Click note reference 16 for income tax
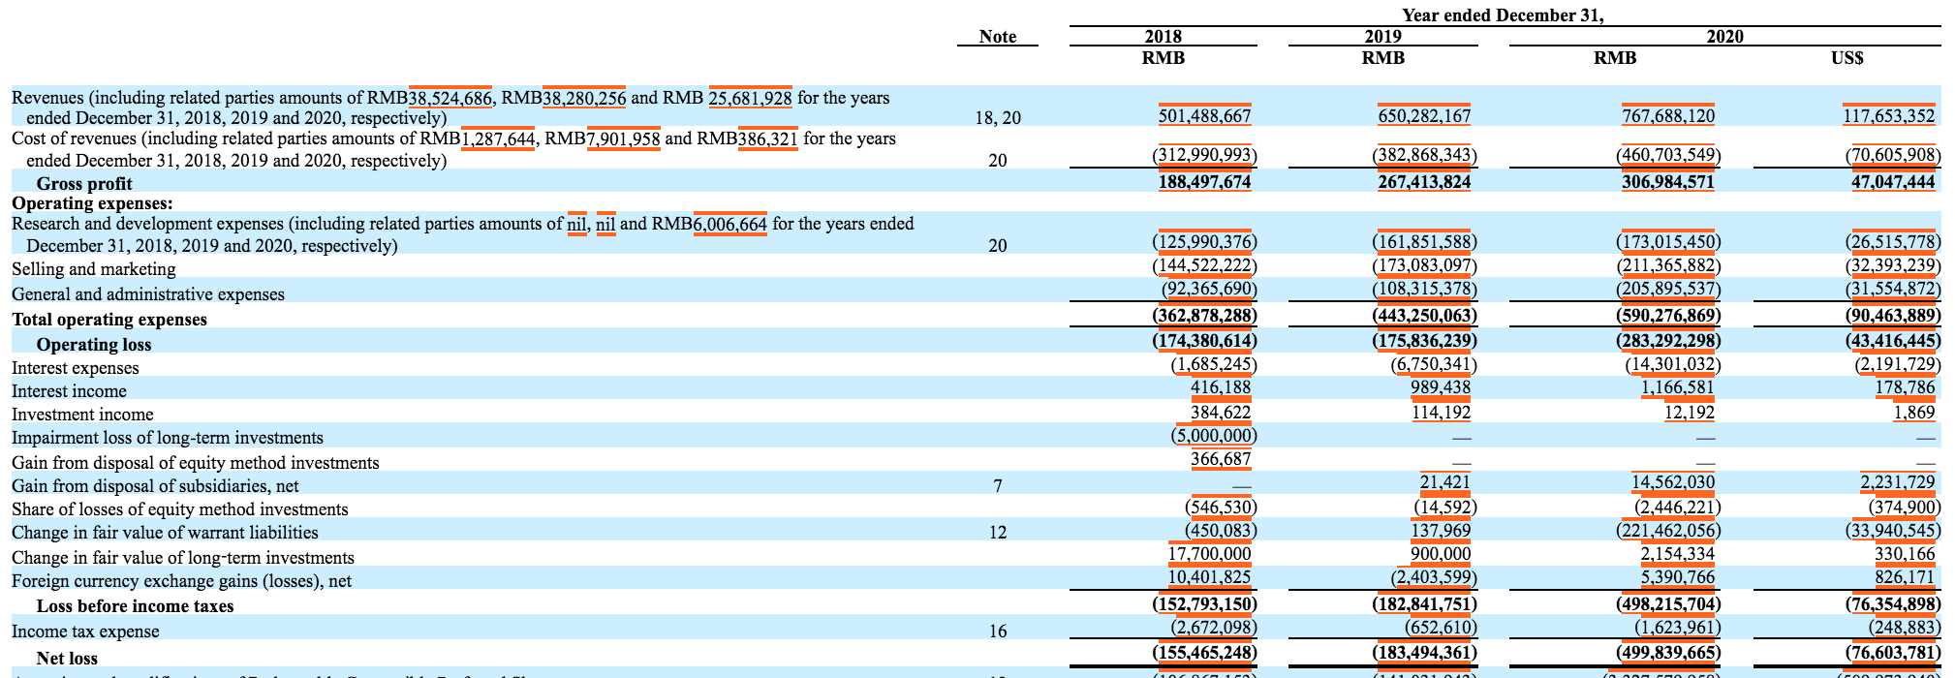1955x678 pixels. pos(998,631)
